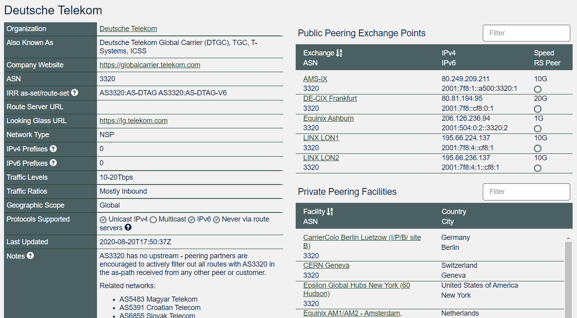Select the 1G speed value

(539, 118)
